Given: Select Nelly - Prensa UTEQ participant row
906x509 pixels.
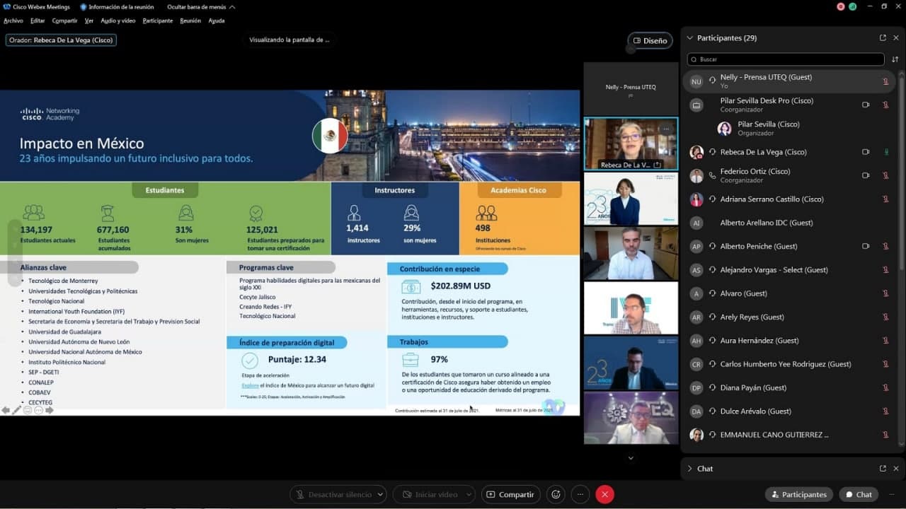Looking at the screenshot, I should (789, 81).
